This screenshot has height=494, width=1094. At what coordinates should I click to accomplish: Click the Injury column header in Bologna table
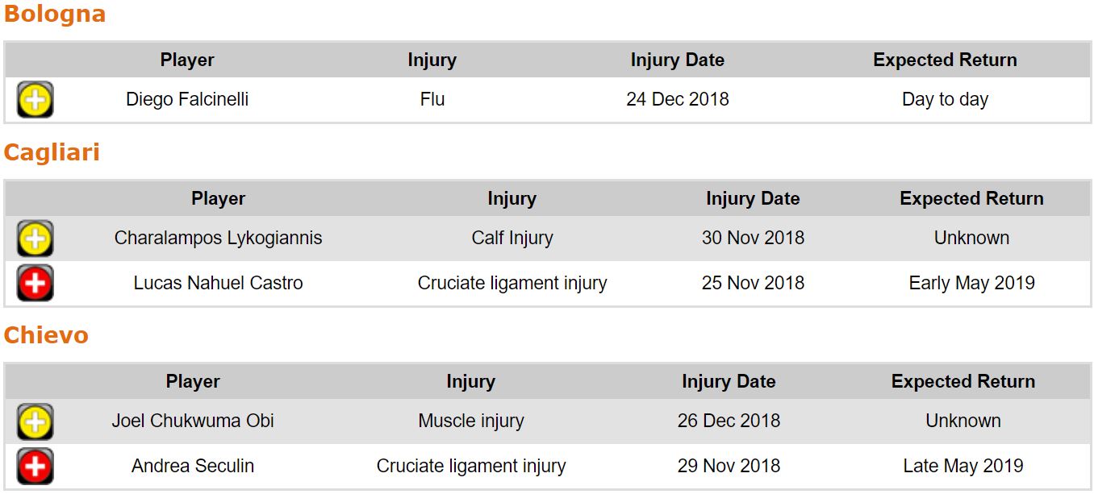coord(432,60)
